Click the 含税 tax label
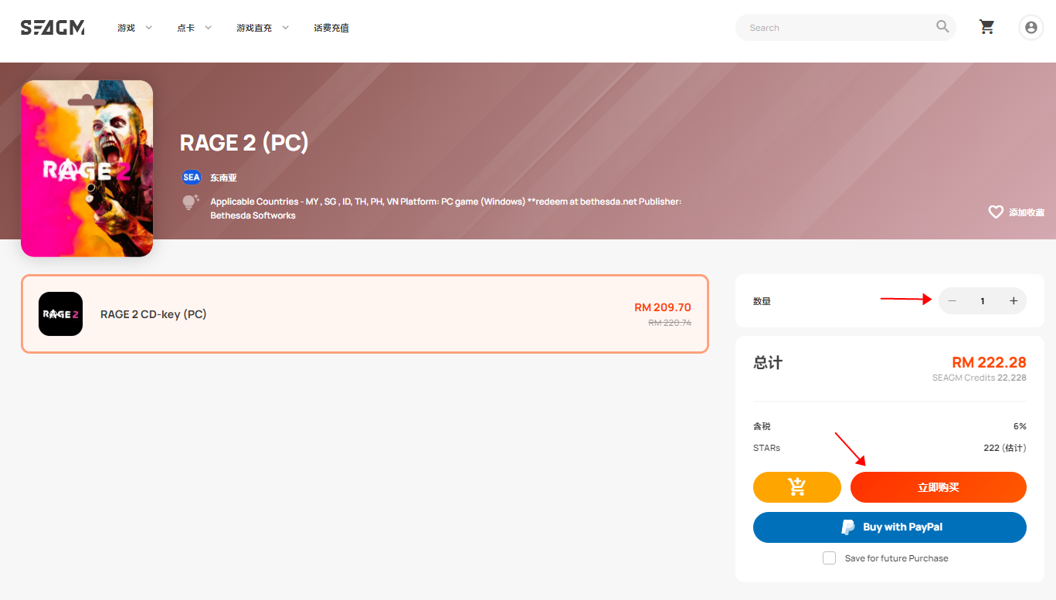 pos(762,426)
